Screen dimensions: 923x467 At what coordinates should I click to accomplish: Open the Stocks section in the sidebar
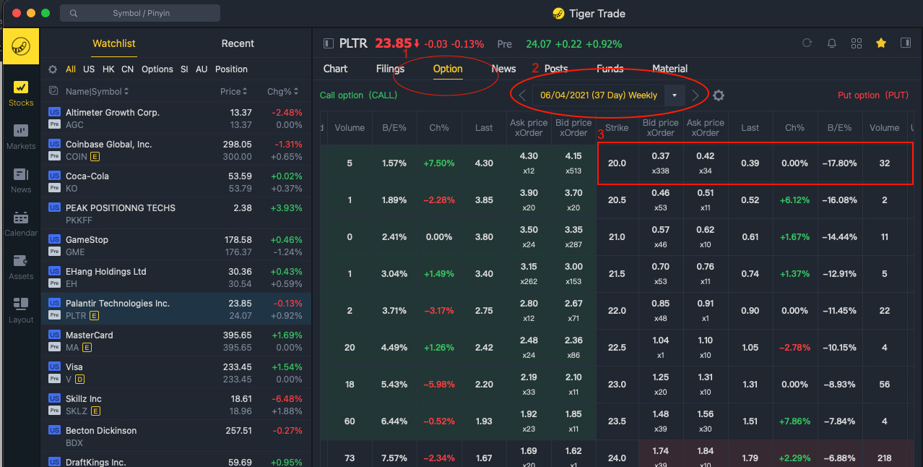pyautogui.click(x=20, y=93)
